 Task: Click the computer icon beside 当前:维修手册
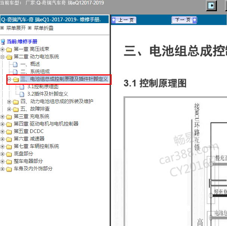pyautogui.click(x=3, y=42)
